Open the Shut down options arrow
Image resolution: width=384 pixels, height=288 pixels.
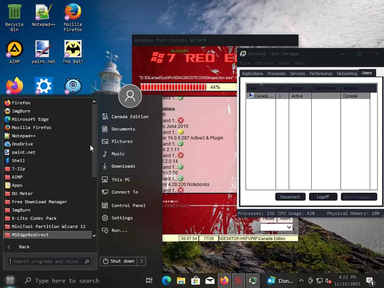[141, 261]
